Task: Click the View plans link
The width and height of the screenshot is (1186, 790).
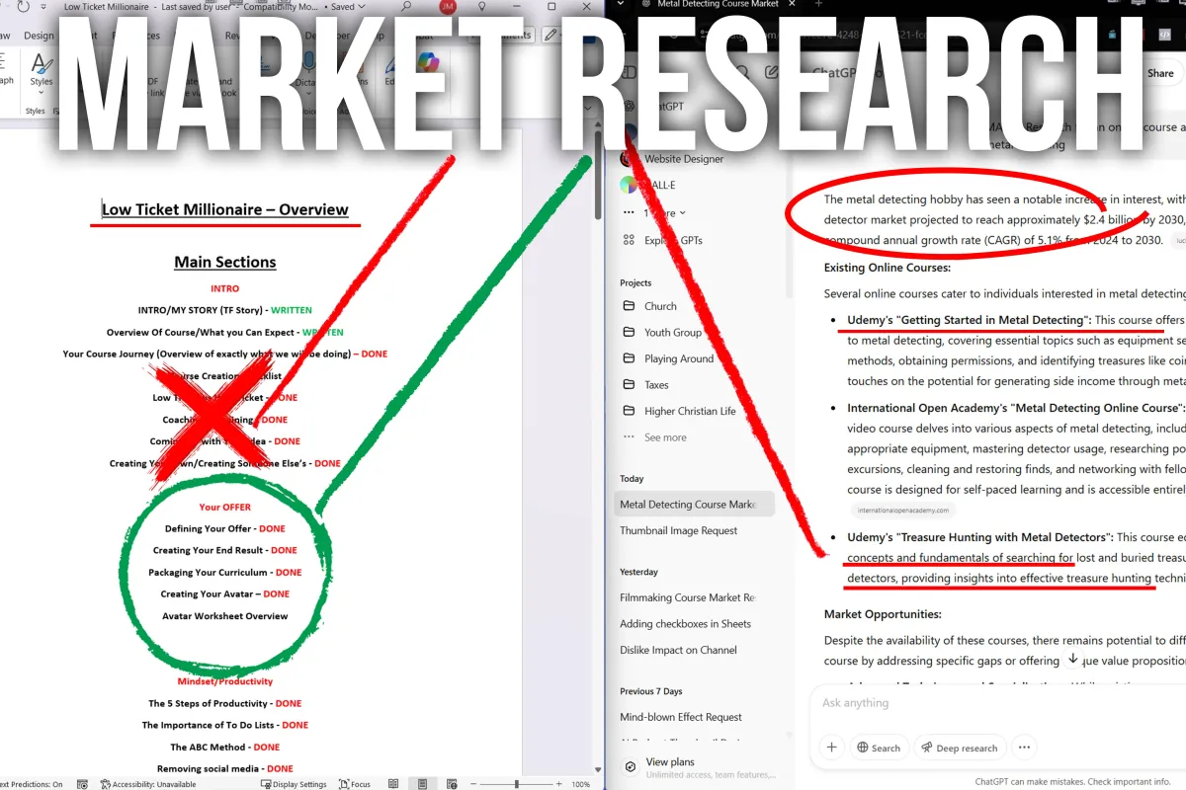Action: click(x=669, y=761)
